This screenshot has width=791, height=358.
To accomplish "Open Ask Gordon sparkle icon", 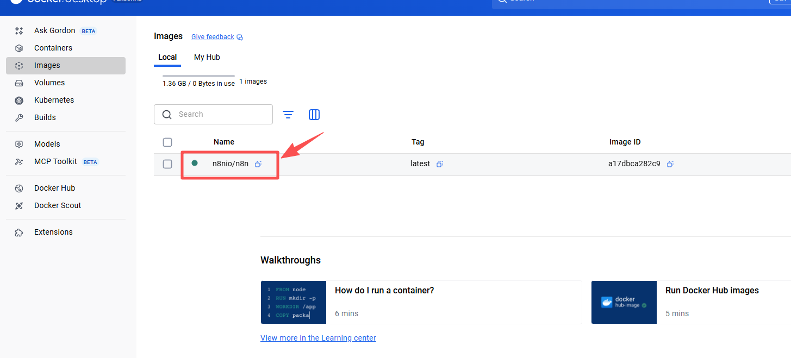I will (x=19, y=31).
